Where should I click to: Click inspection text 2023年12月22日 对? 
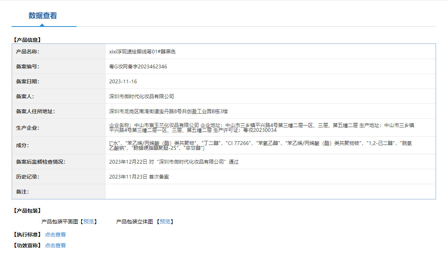pyautogui.click(x=131, y=162)
